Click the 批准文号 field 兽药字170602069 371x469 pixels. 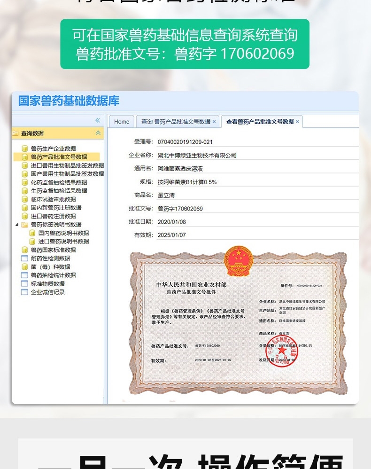pyautogui.click(x=180, y=209)
